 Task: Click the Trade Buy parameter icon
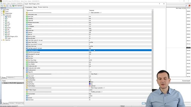coord(27,18)
